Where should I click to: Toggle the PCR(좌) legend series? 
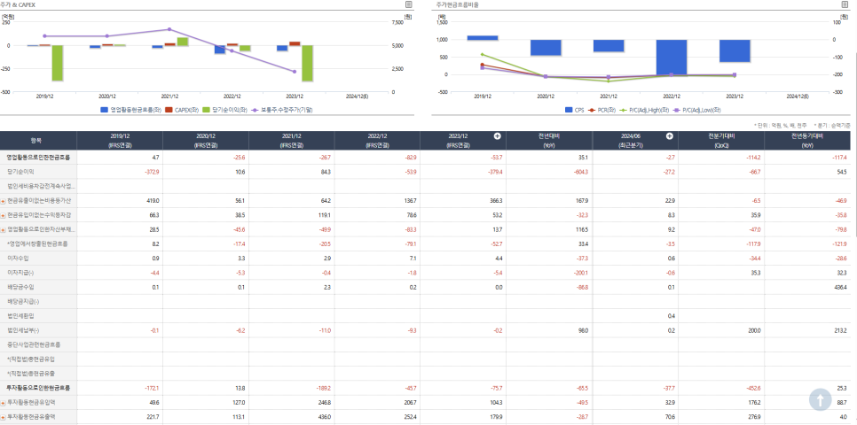point(601,110)
